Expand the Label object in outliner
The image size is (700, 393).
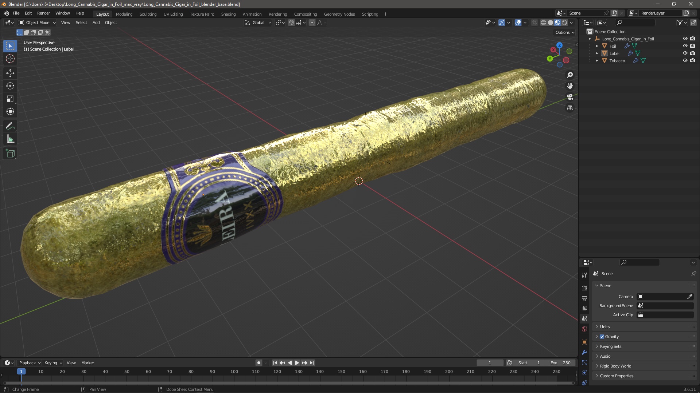click(x=597, y=53)
